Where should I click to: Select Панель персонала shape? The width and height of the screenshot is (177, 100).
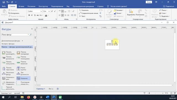8,69
